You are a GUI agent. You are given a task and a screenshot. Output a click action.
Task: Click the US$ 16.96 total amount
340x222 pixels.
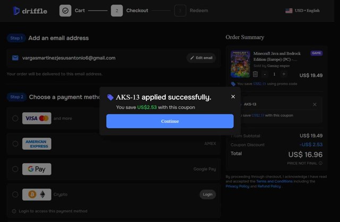305,155
